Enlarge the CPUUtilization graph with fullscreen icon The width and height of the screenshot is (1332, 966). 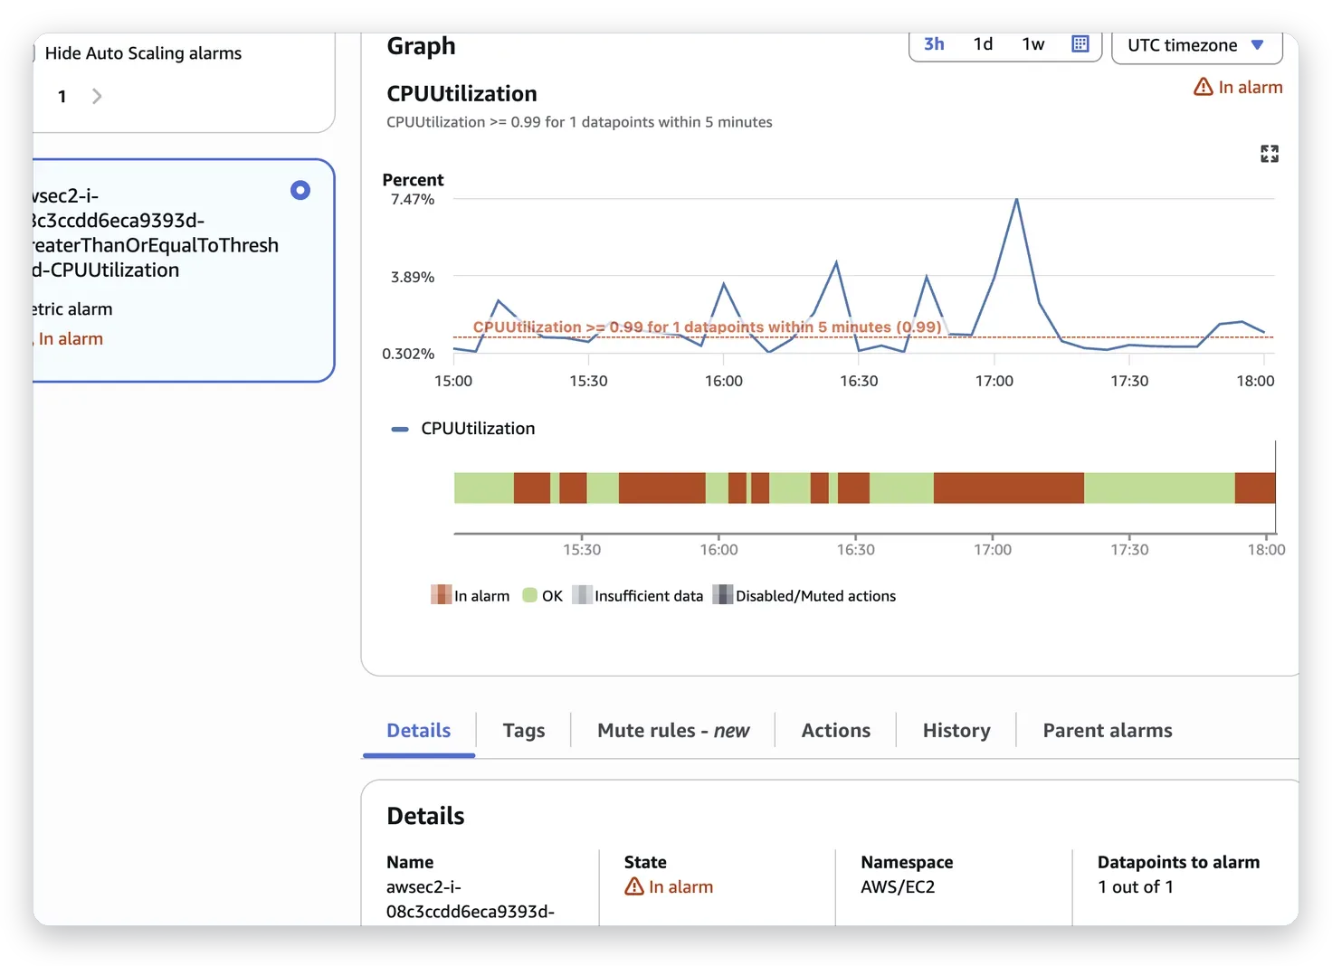(x=1270, y=154)
